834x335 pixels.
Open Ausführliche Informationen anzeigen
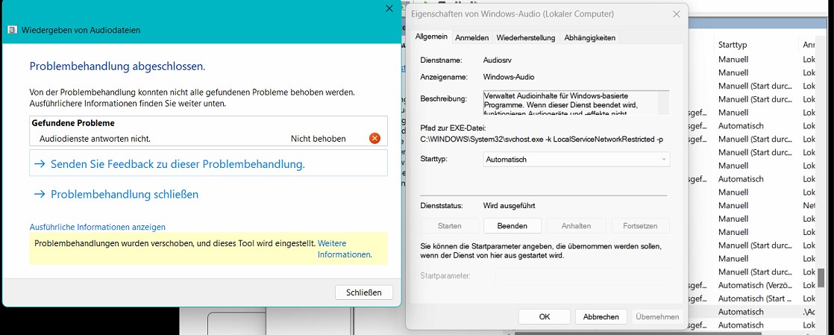pyautogui.click(x=97, y=227)
